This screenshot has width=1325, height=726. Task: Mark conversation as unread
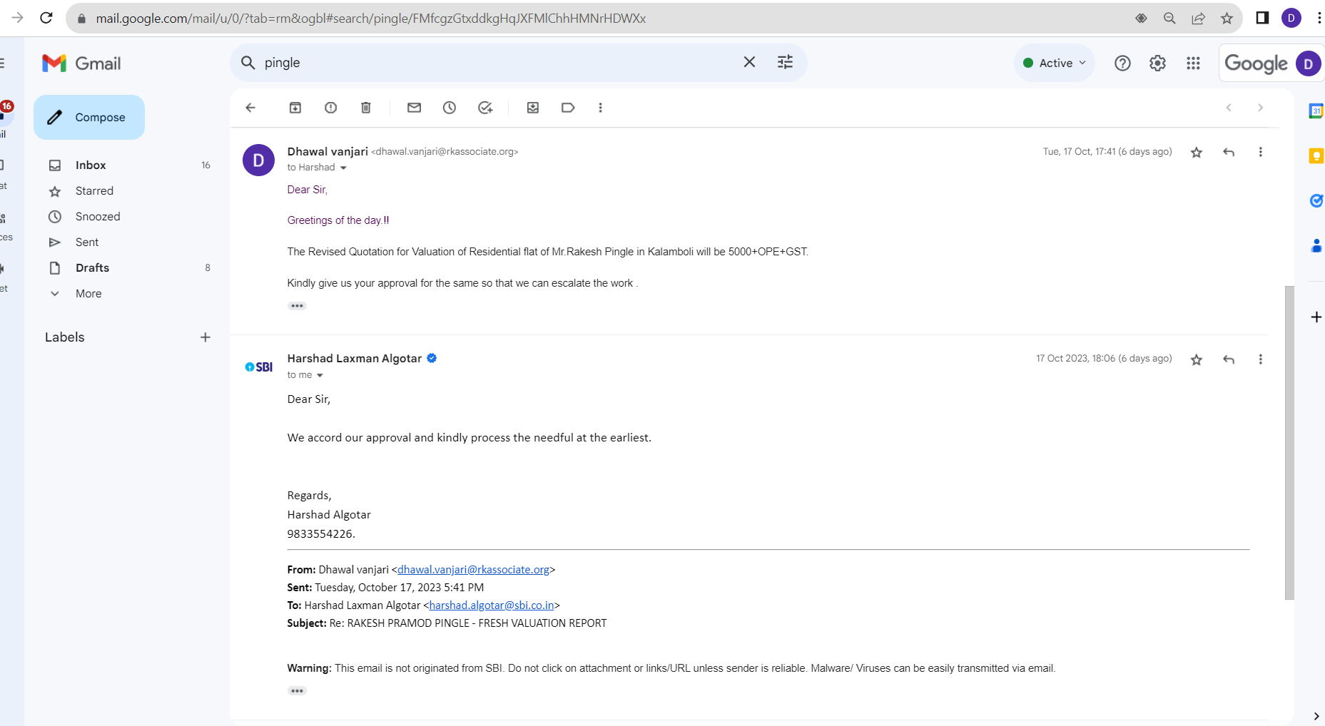(414, 108)
